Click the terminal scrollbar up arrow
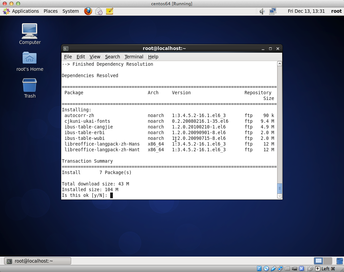The image size is (344, 272). 279,64
